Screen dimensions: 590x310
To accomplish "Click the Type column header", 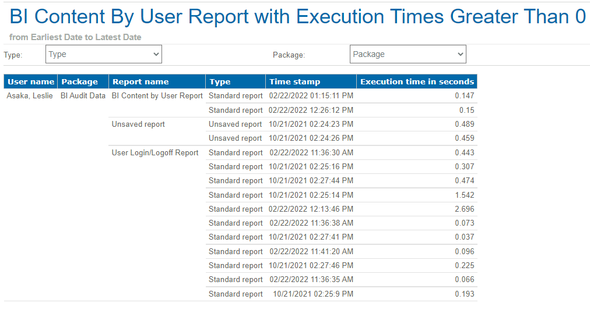I will tap(220, 81).
